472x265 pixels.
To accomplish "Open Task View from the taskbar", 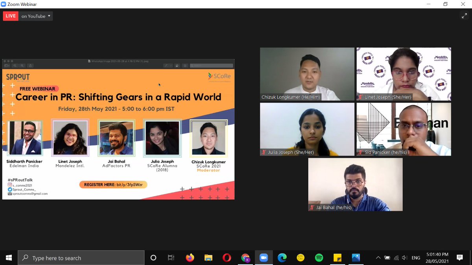I will tap(171, 258).
